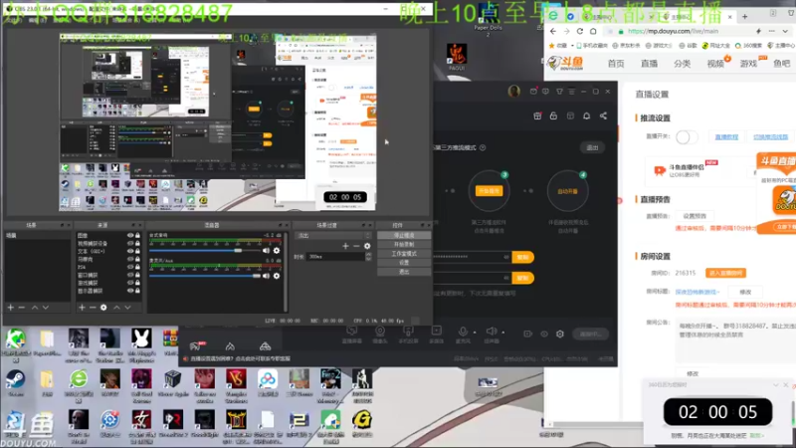Open 首页 tab on Douyu site
796x448 pixels.
click(x=616, y=64)
